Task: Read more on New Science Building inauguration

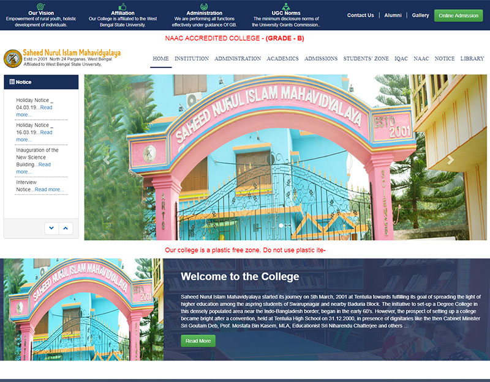Action: (x=44, y=164)
